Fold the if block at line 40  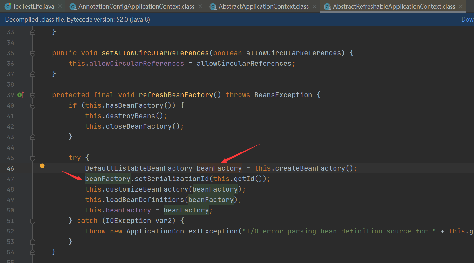coord(33,105)
